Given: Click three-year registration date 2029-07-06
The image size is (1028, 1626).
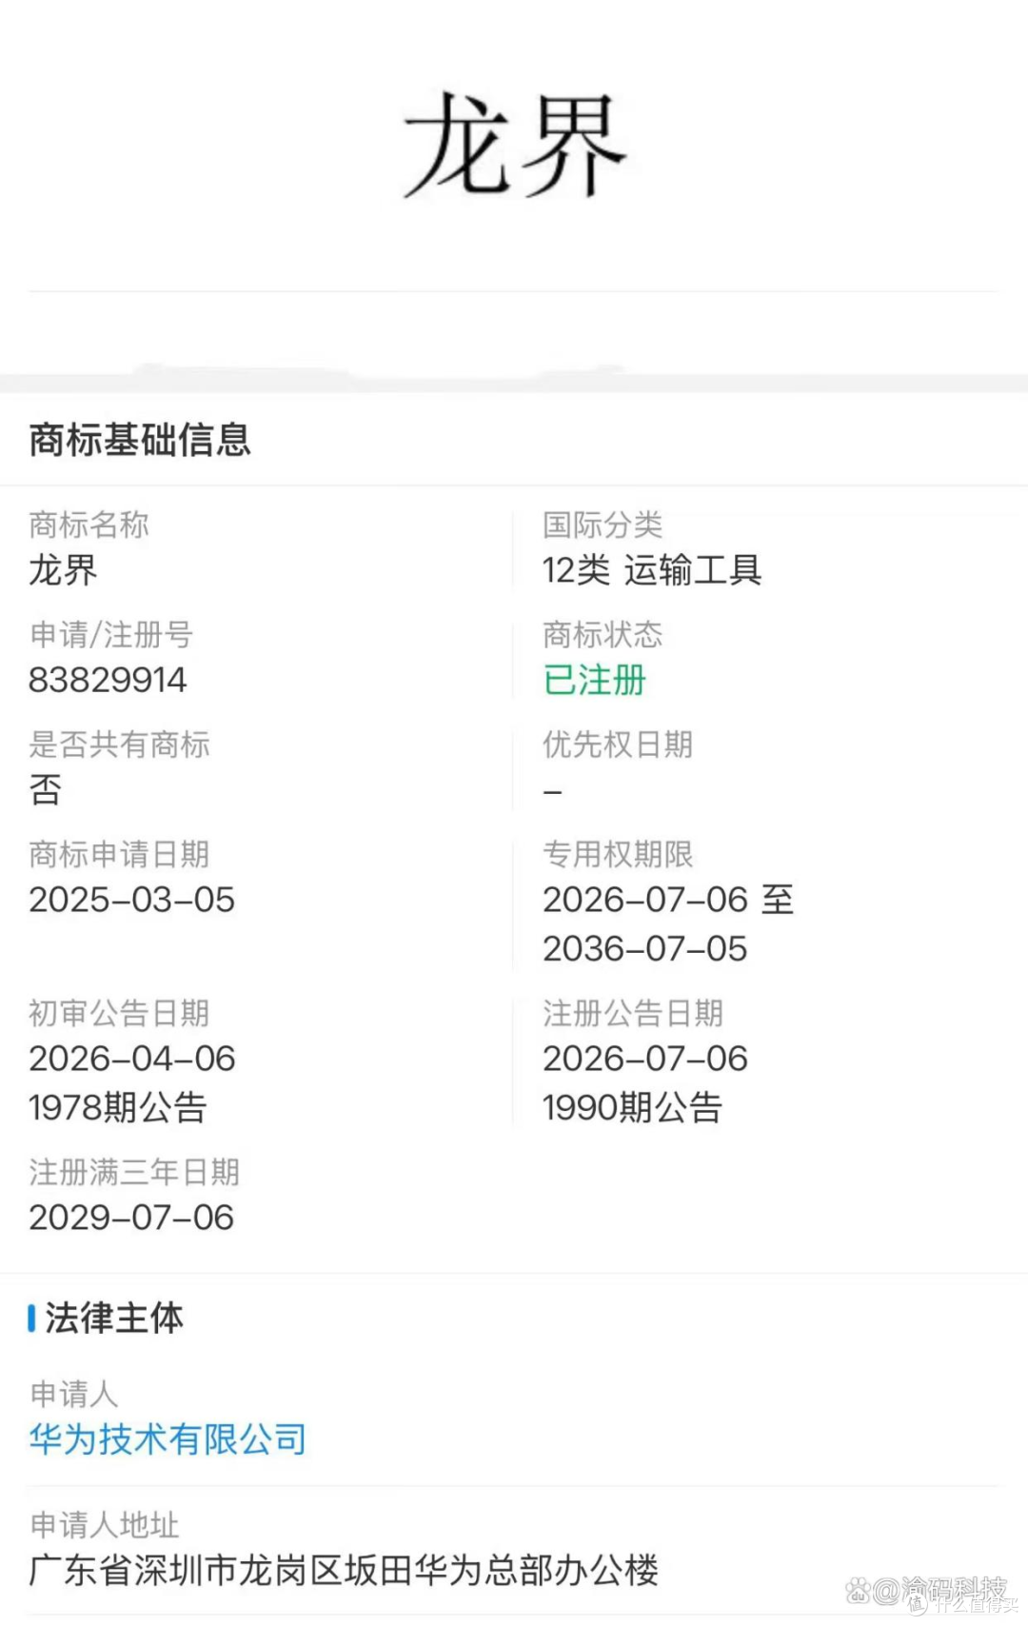Looking at the screenshot, I should click(x=131, y=1218).
